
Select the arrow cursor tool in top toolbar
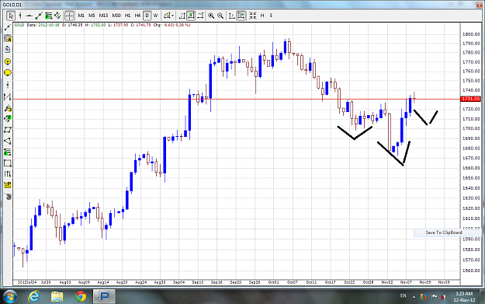(x=11, y=16)
